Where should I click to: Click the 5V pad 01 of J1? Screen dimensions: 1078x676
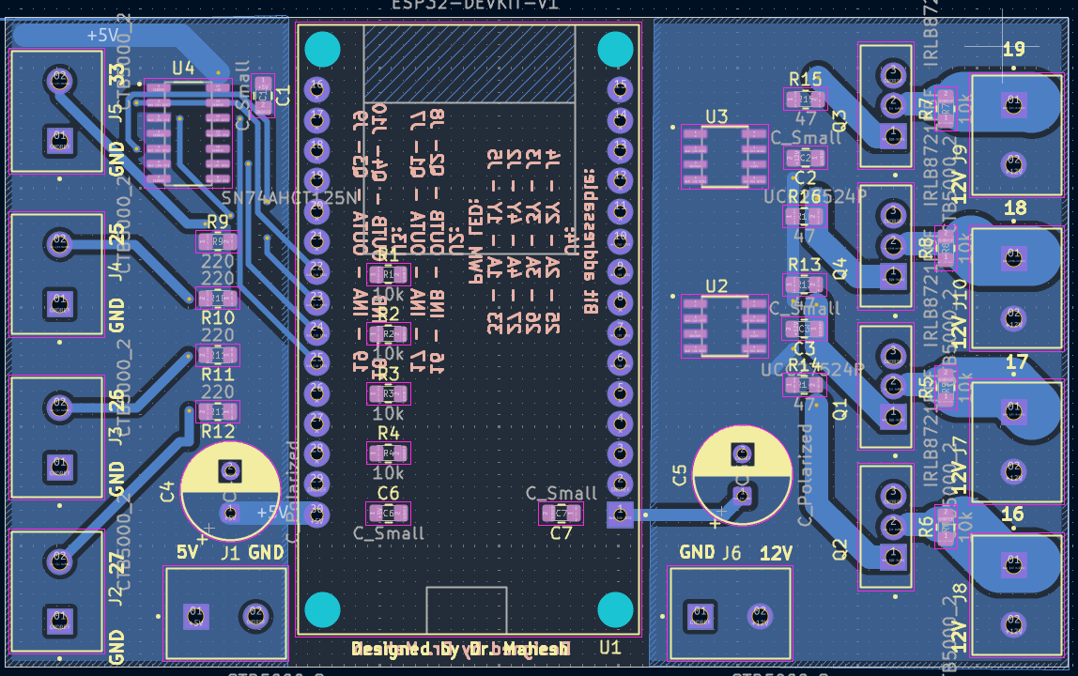click(196, 616)
